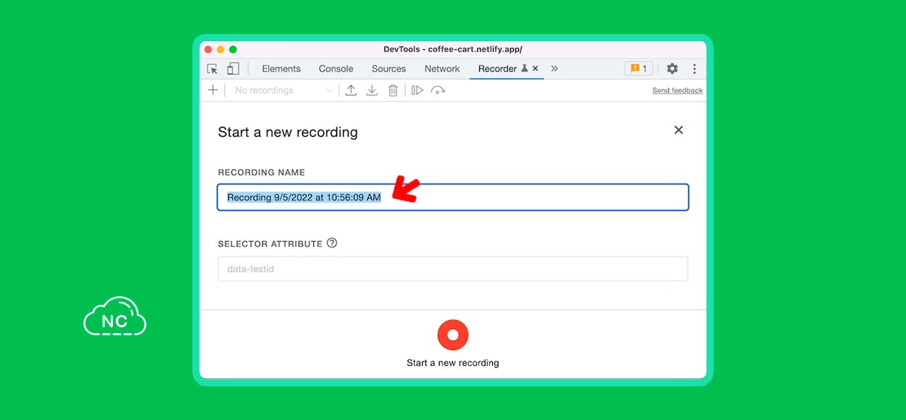Image resolution: width=906 pixels, height=420 pixels.
Task: Click the import recording upload icon
Action: pyautogui.click(x=351, y=90)
